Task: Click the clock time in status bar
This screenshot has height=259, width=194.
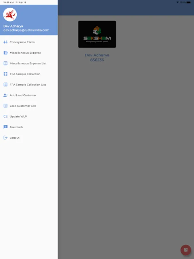Action: click(x=8, y=2)
